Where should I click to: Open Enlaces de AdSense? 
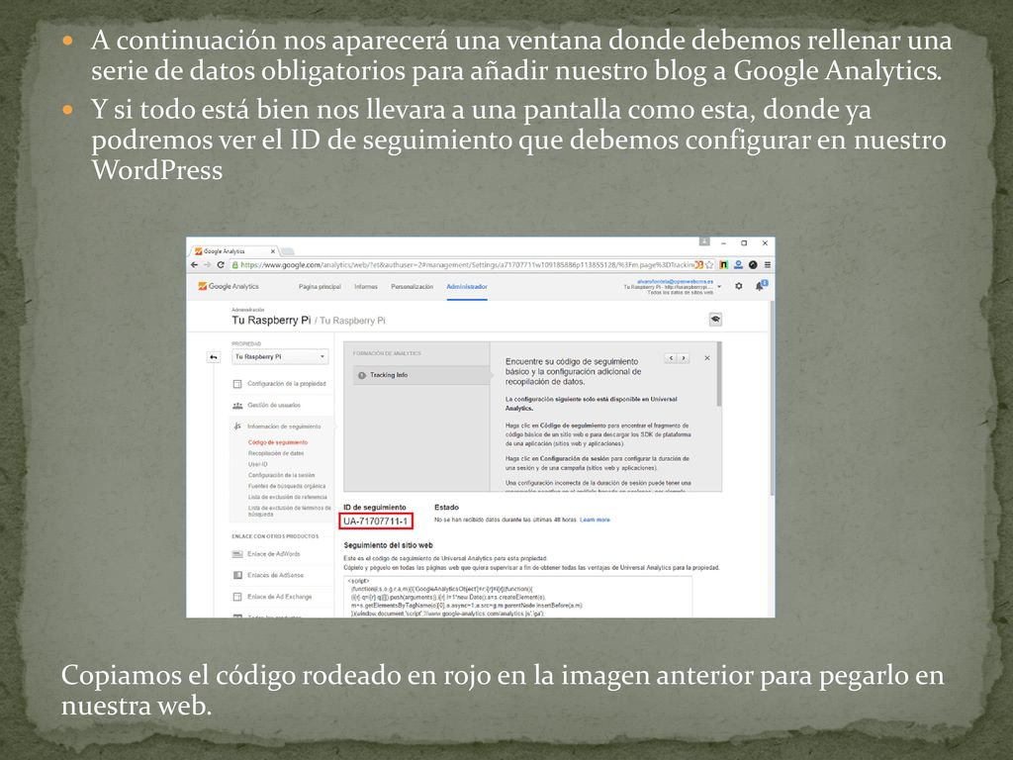[x=275, y=575]
